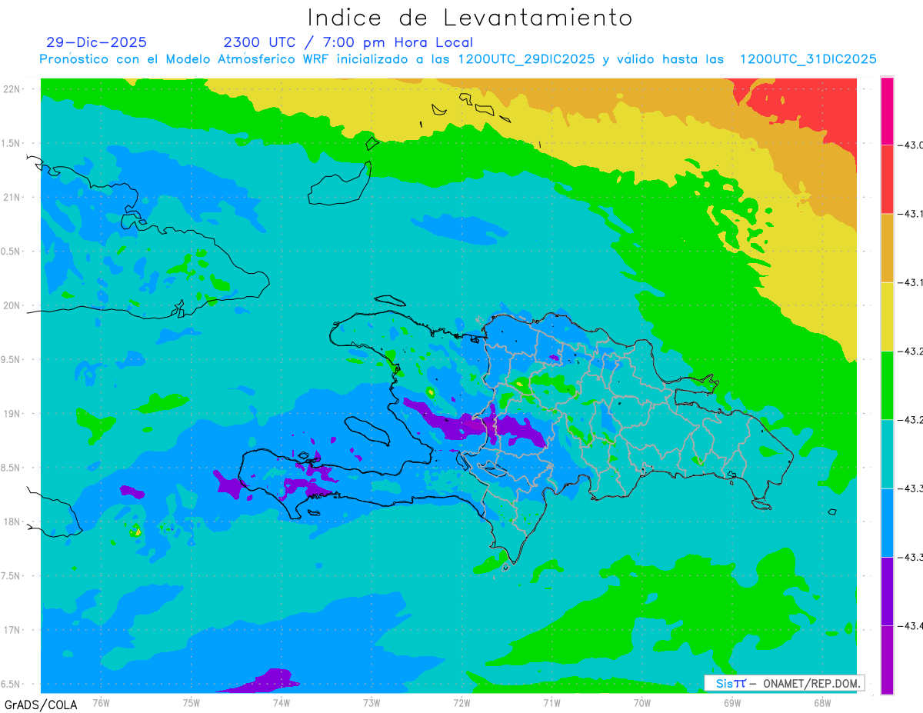Image resolution: width=923 pixels, height=713 pixels.
Task: Click the "20N" latitude label
Action: click(x=12, y=305)
